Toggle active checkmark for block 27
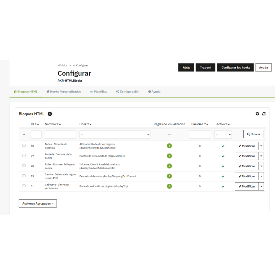The image size is (275, 275). (x=223, y=156)
